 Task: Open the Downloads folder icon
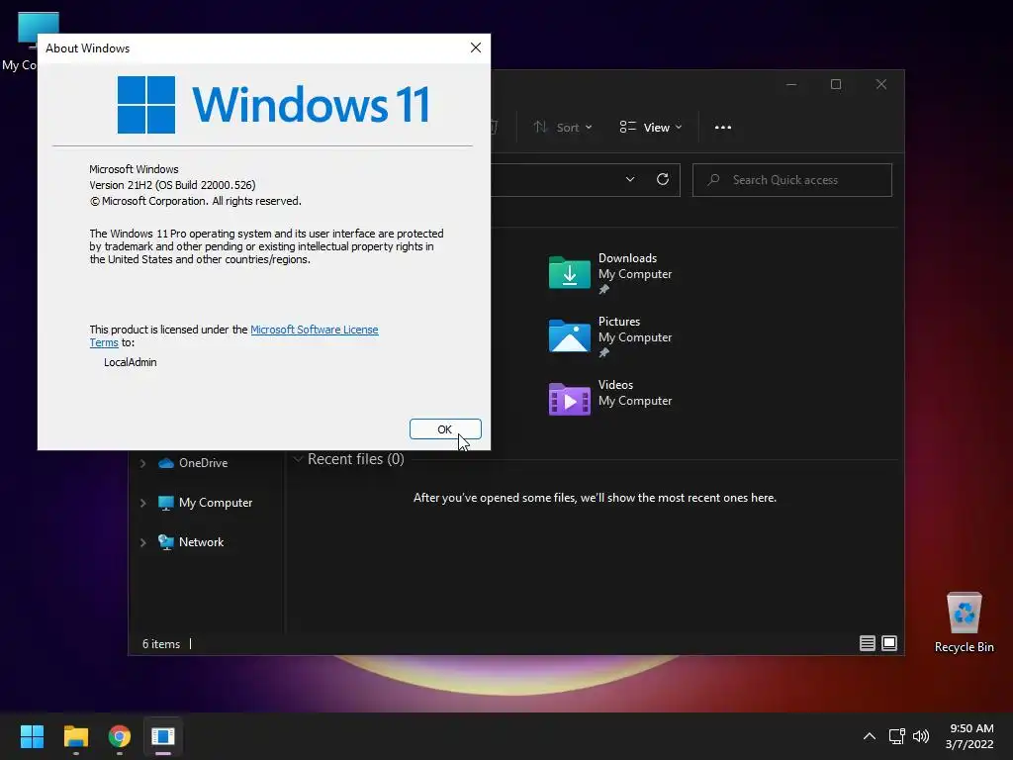pos(569,273)
